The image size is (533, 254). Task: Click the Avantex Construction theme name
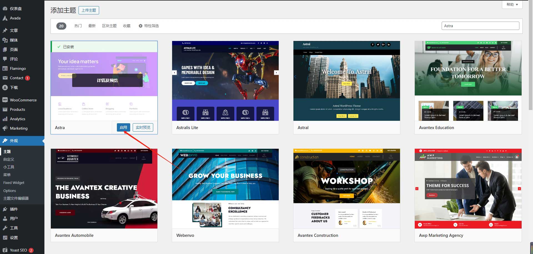tap(318, 235)
